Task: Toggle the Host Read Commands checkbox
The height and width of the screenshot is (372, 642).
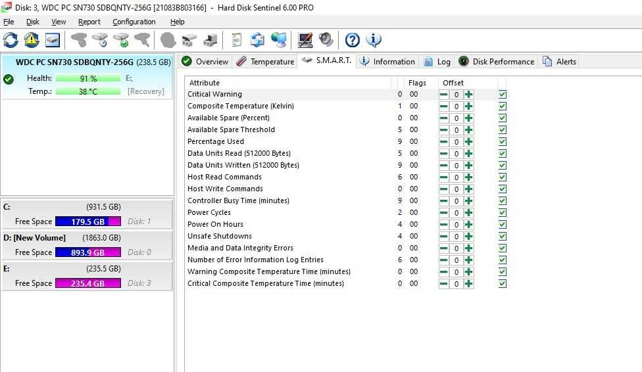Action: 503,177
